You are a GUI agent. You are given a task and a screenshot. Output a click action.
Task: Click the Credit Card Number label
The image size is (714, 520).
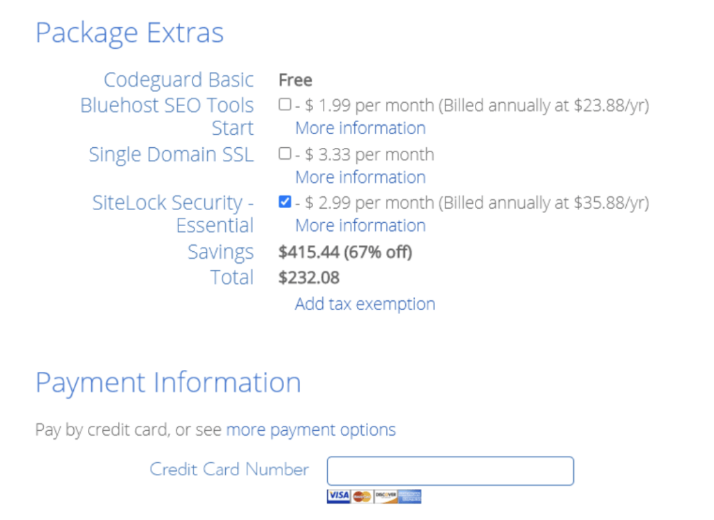(x=229, y=469)
